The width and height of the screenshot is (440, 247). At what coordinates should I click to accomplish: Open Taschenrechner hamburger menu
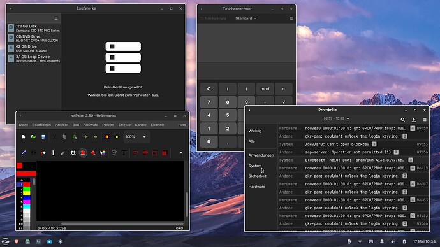pyautogui.click(x=291, y=18)
